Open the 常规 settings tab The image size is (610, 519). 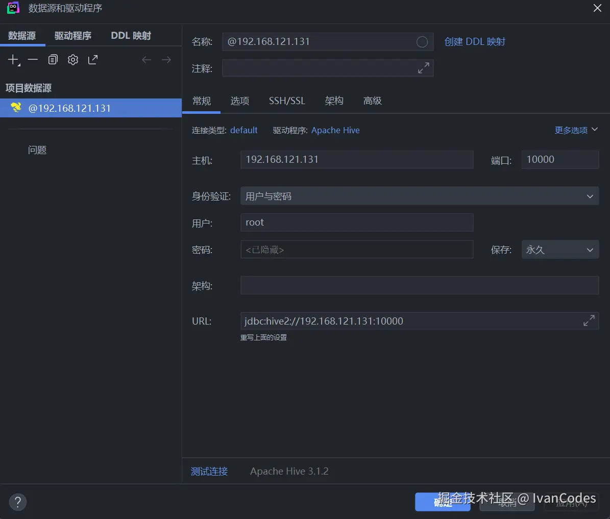tap(202, 101)
